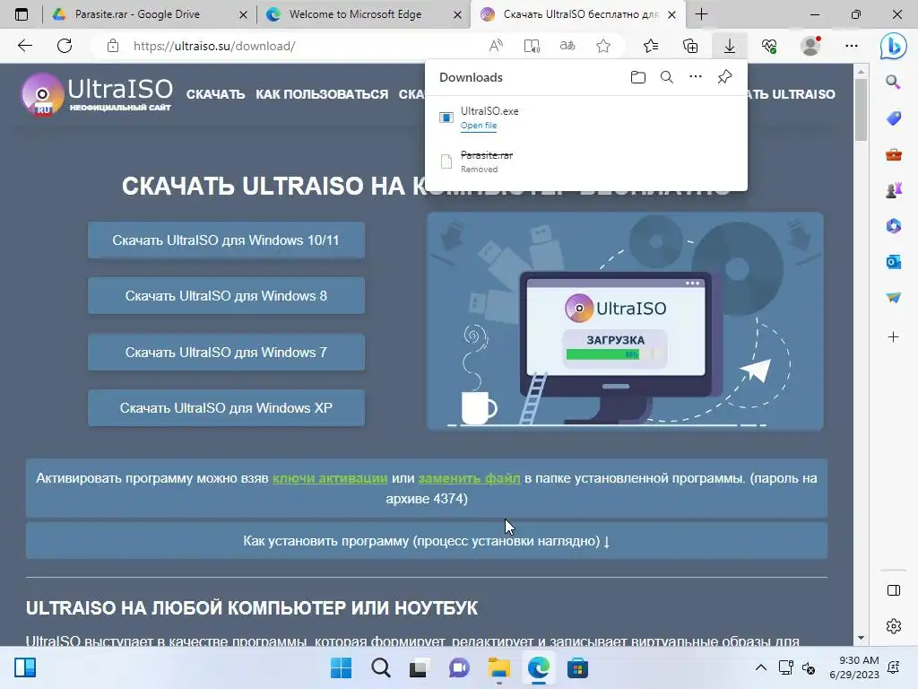Select UltraISO.exe download entry
The image size is (918, 689).
point(585,118)
